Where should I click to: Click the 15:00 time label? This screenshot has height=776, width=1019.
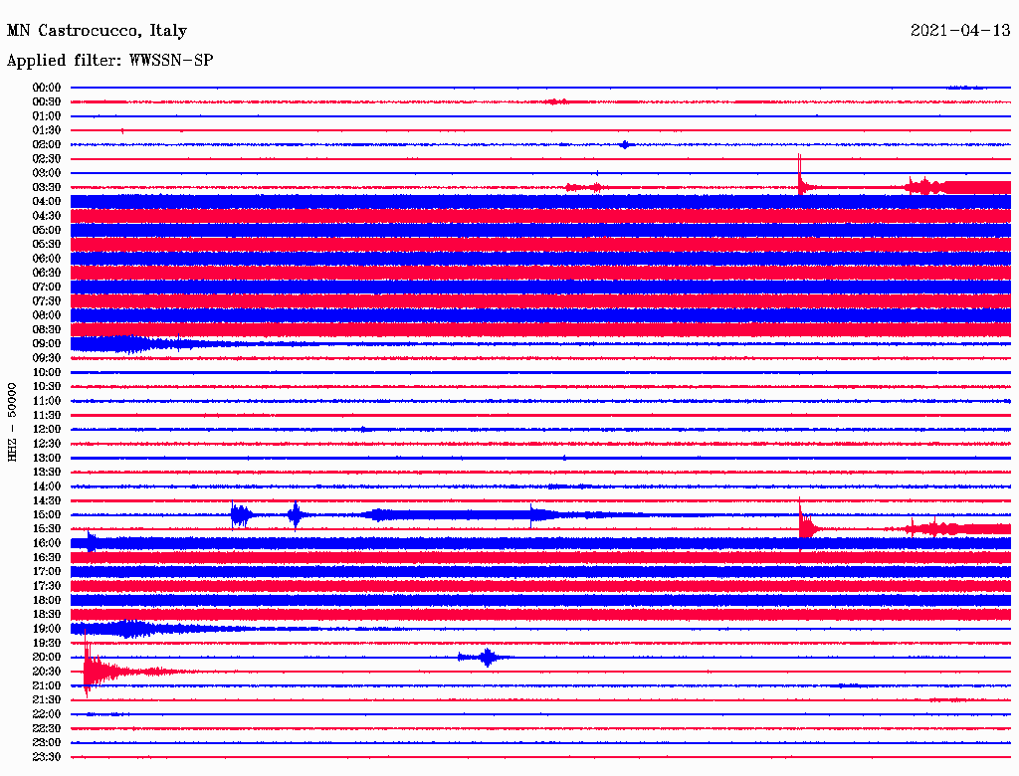pyautogui.click(x=46, y=514)
